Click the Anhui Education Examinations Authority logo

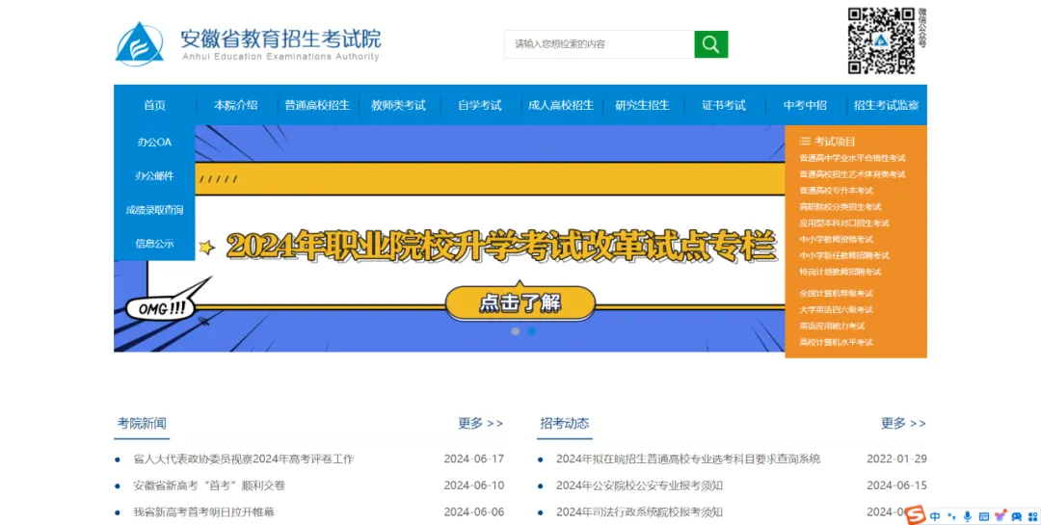(140, 44)
